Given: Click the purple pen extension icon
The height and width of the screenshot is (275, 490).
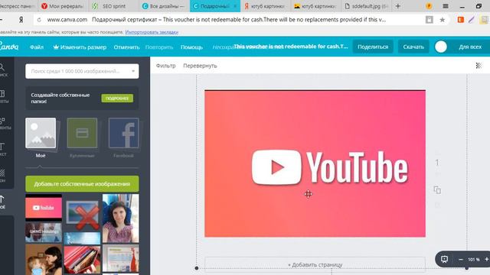Looking at the screenshot, I should point(472,20).
